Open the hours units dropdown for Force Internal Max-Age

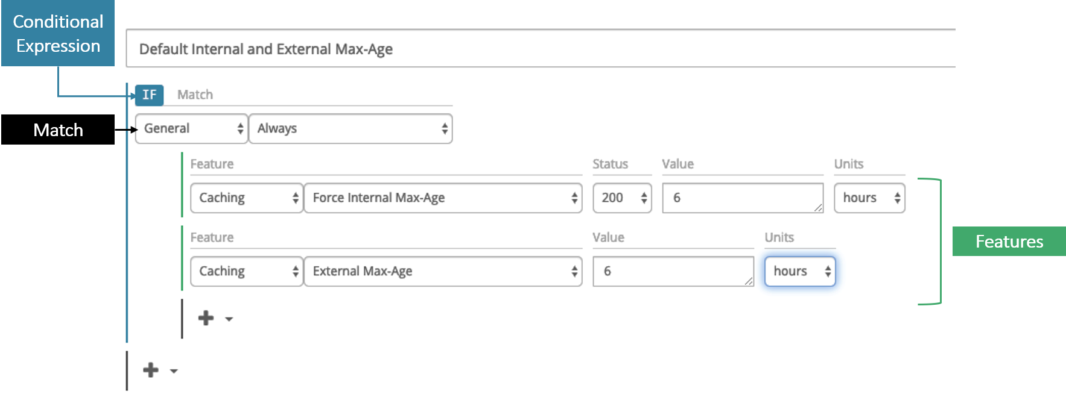point(869,198)
